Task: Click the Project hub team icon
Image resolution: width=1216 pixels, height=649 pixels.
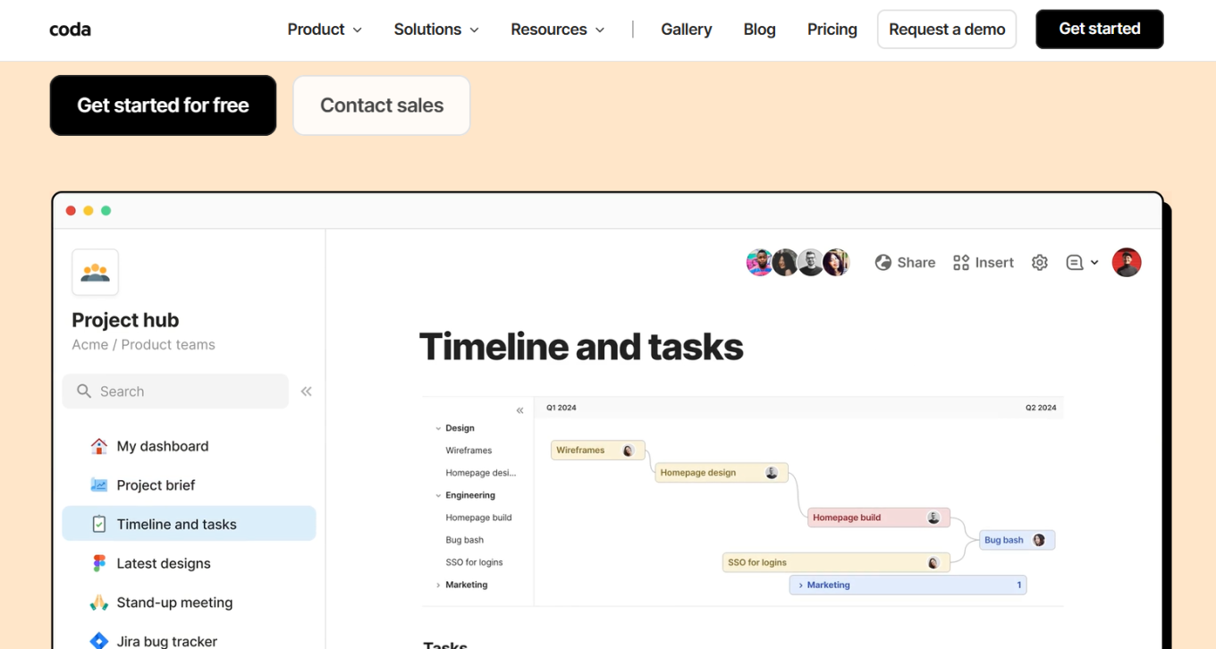Action: tap(95, 273)
